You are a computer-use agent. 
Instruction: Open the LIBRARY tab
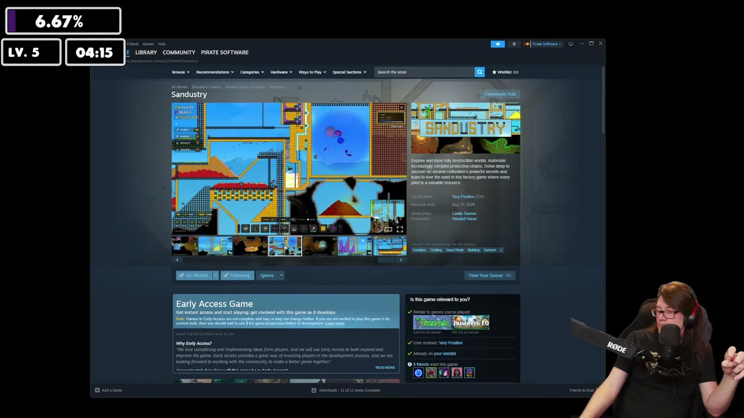(x=146, y=52)
